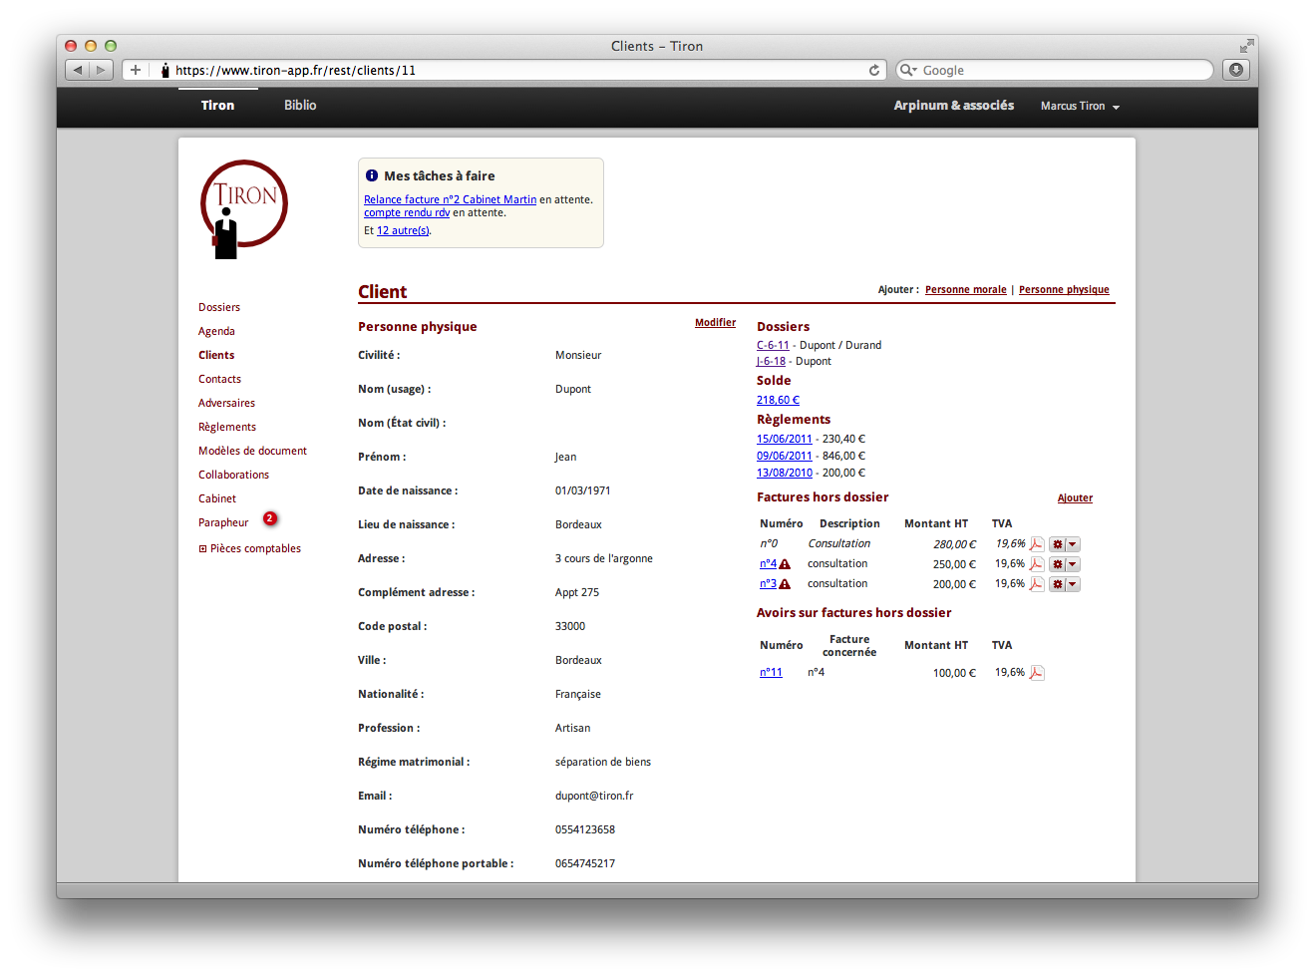Go forward with browser forward button
This screenshot has height=977, width=1315.
[101, 70]
